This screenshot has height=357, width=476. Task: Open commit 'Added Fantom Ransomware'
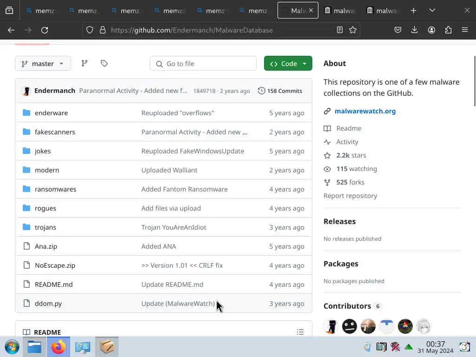tap(185, 189)
